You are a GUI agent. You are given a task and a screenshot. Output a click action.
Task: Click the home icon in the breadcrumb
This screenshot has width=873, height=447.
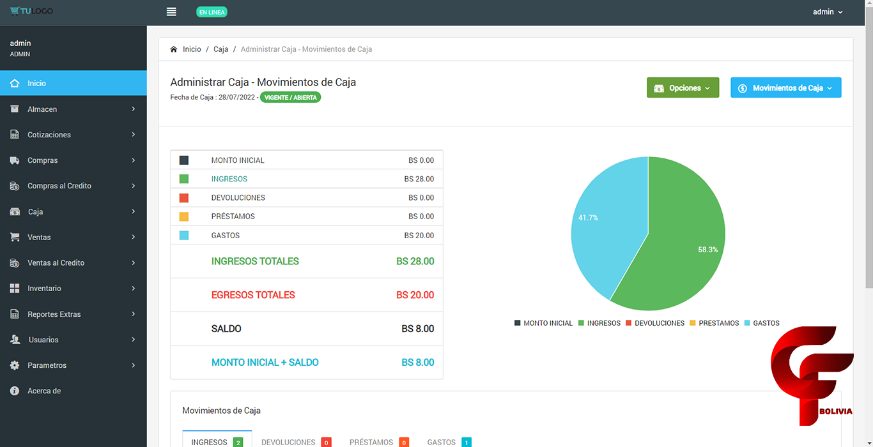[x=174, y=49]
